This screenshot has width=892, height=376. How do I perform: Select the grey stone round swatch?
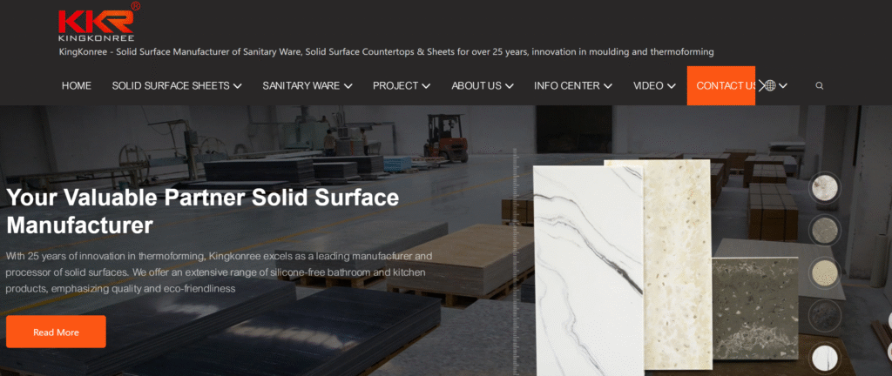coord(823,229)
